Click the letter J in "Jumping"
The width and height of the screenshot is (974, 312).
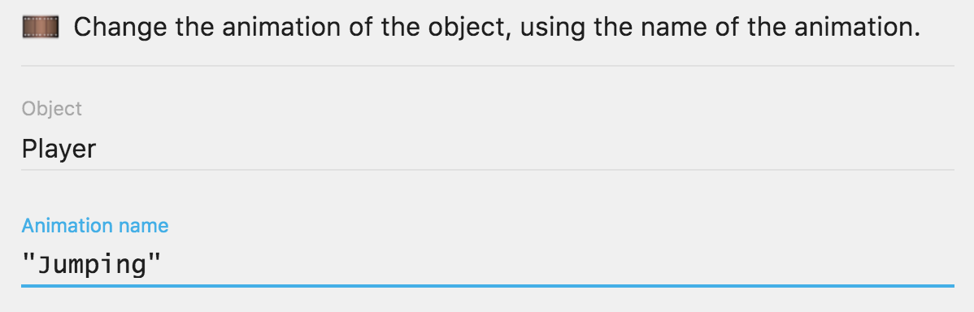(x=46, y=265)
